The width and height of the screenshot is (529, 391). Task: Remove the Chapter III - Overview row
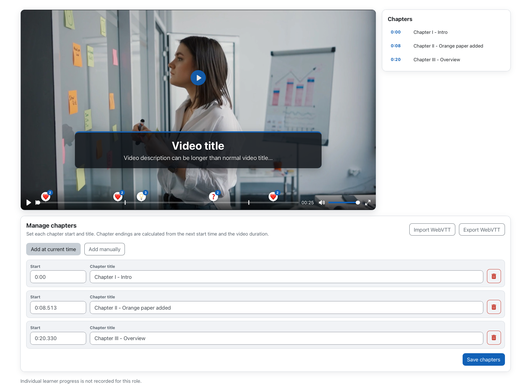(x=494, y=338)
